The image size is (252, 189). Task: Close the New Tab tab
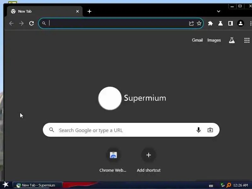(x=77, y=11)
